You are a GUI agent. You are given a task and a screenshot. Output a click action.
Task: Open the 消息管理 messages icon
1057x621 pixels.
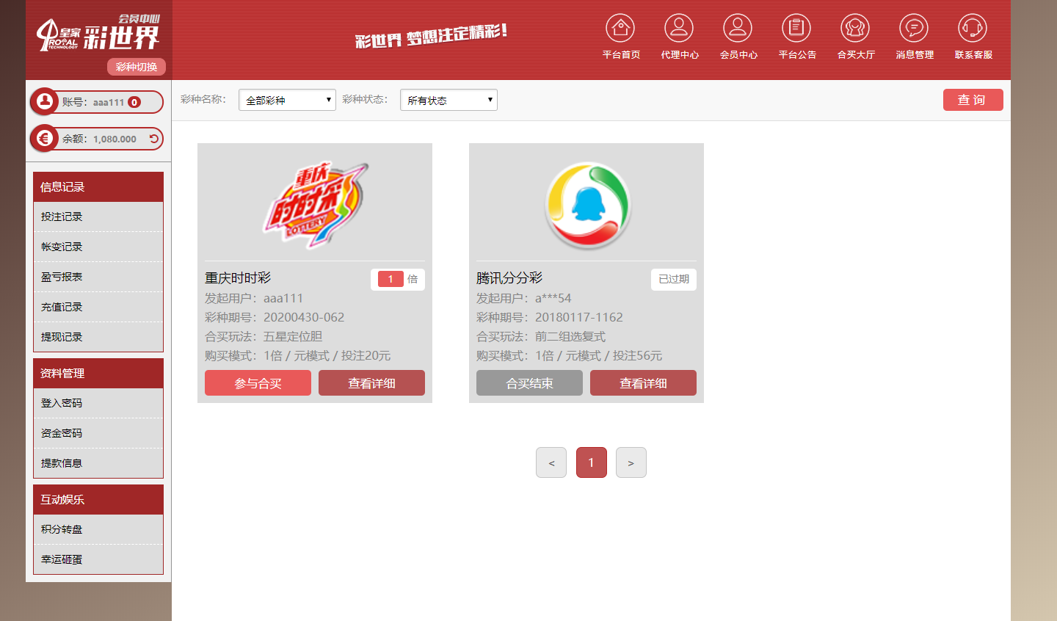click(x=914, y=29)
